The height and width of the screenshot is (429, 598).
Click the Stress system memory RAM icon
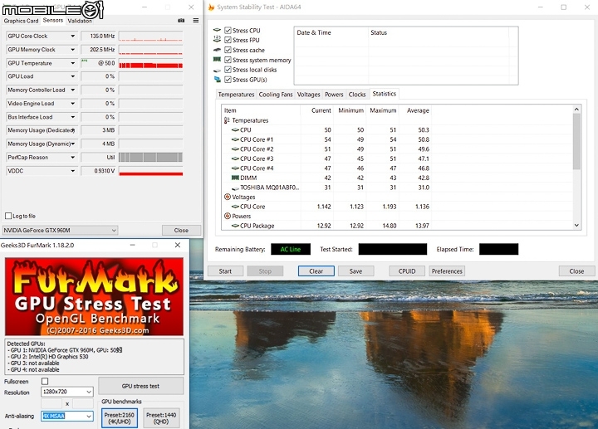217,60
